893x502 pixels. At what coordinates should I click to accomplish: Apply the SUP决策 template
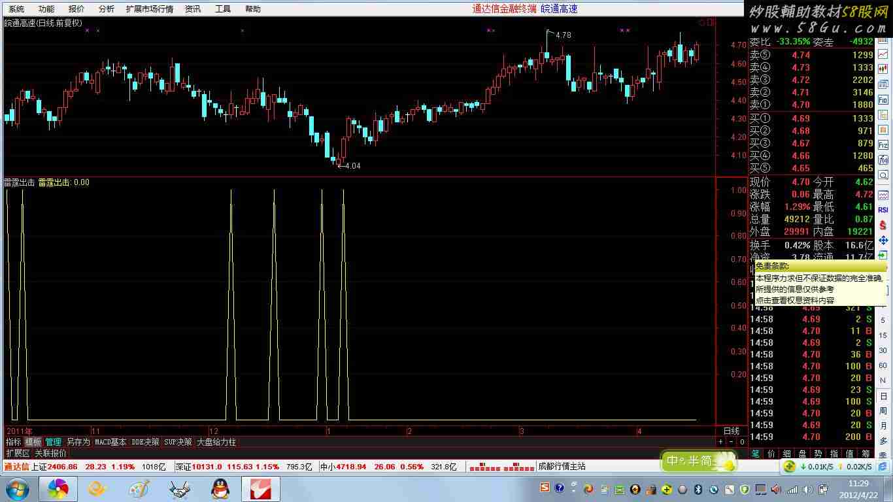pos(178,442)
